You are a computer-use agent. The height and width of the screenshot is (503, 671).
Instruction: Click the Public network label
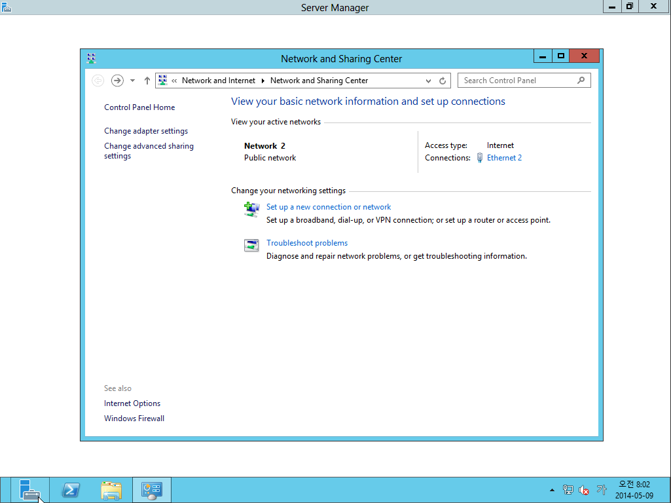pyautogui.click(x=270, y=158)
